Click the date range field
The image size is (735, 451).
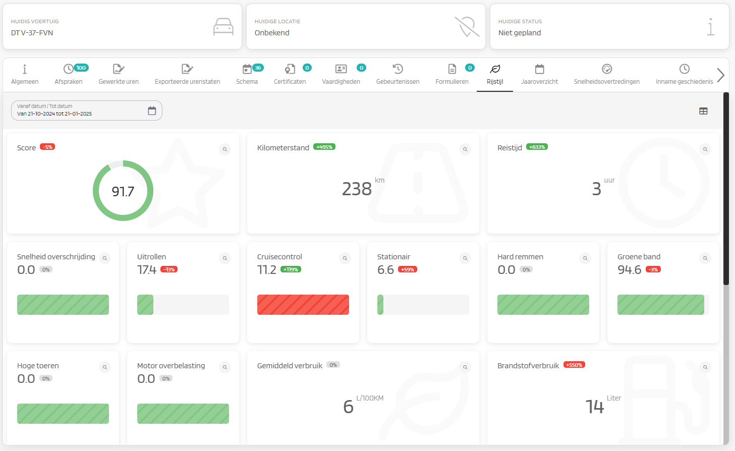point(87,110)
